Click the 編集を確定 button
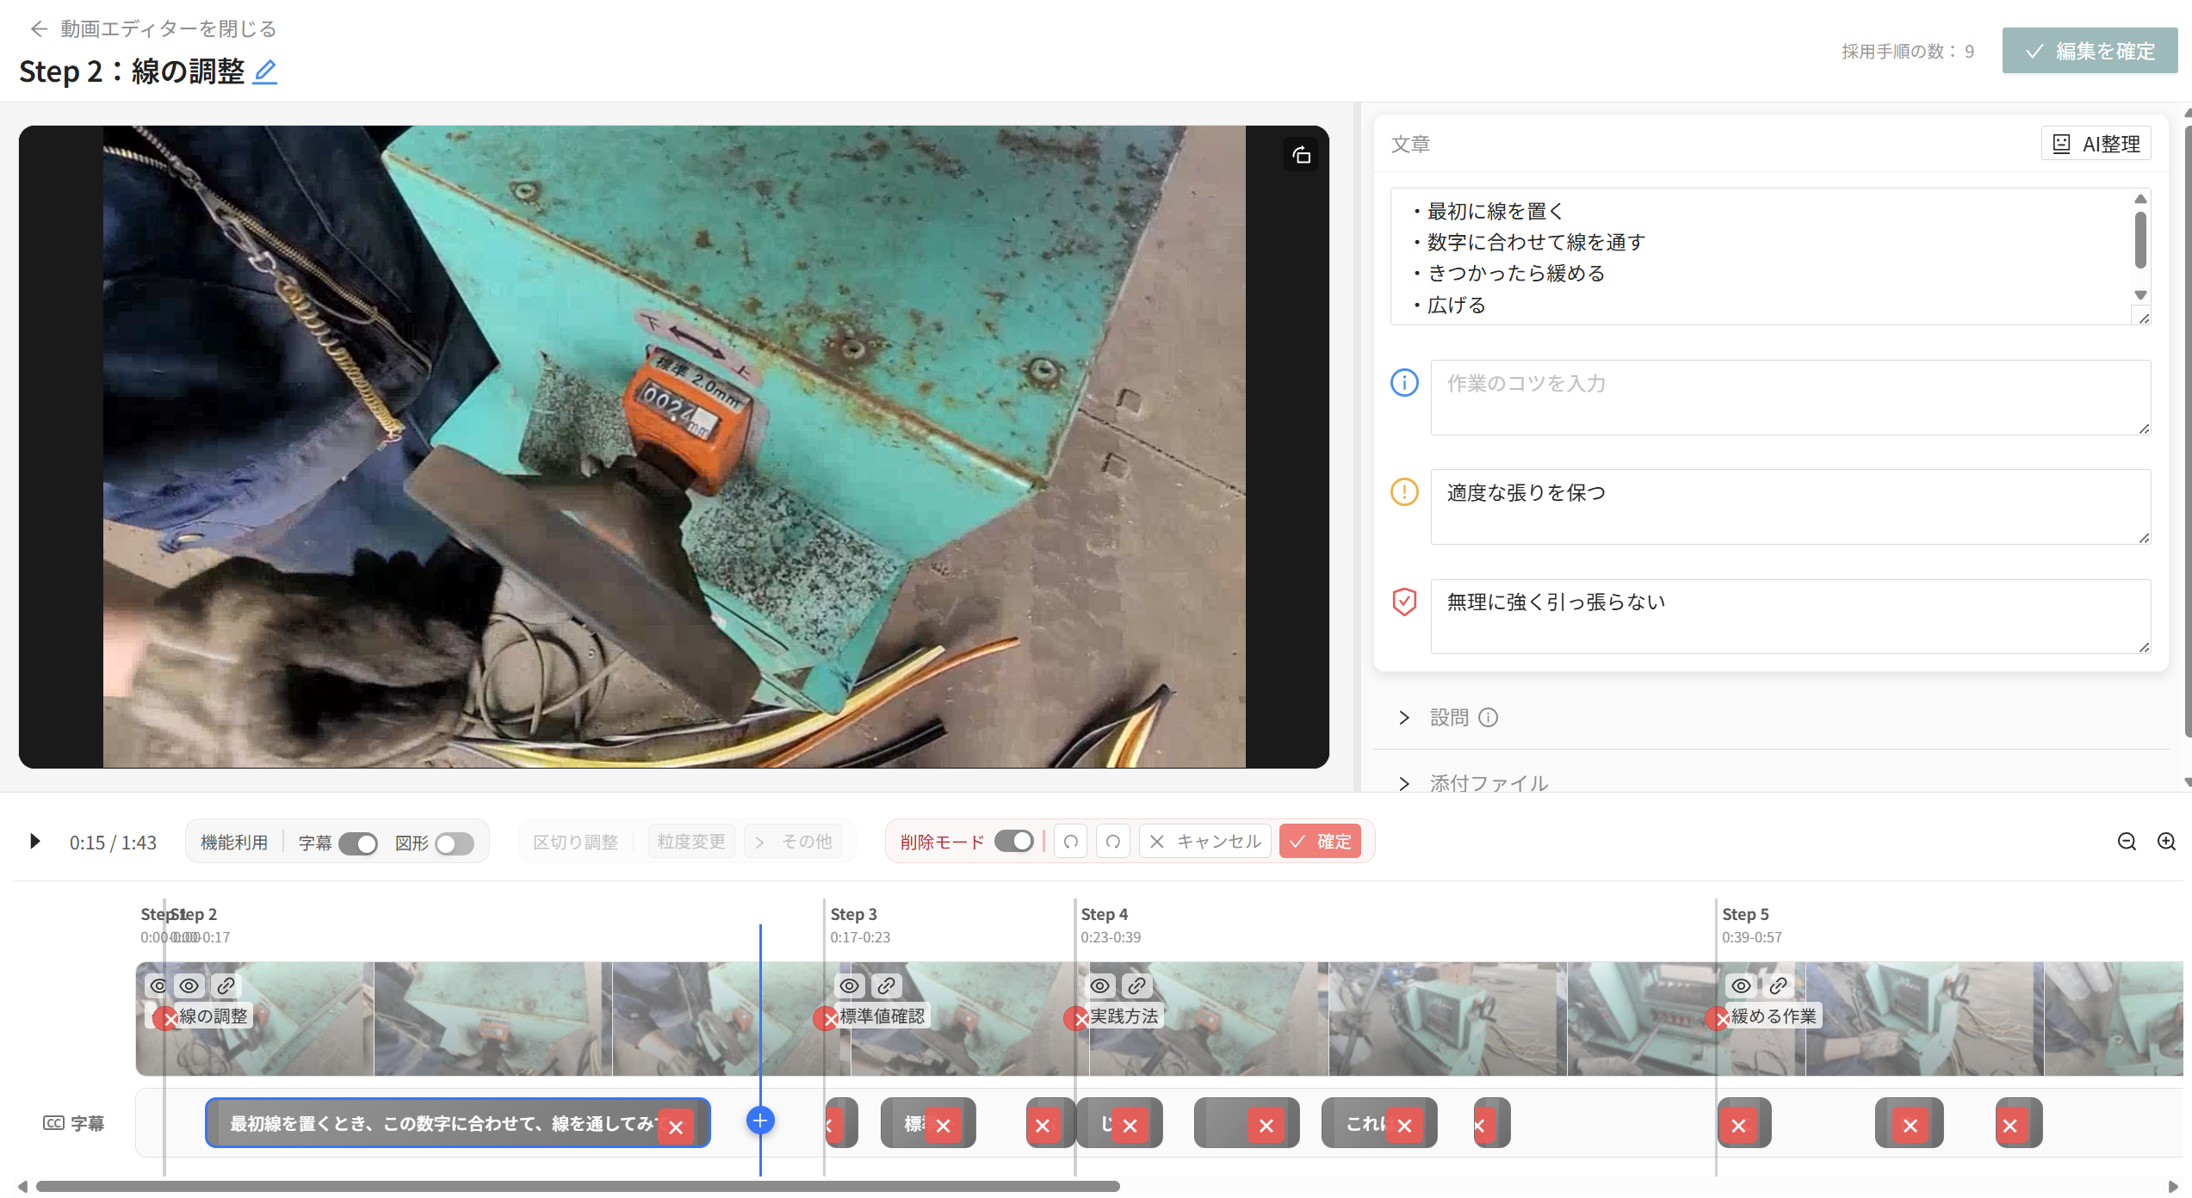Image resolution: width=2192 pixels, height=1198 pixels. click(x=2089, y=51)
